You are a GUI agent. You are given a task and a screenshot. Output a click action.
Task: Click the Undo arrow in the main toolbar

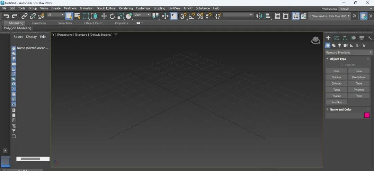[7, 16]
